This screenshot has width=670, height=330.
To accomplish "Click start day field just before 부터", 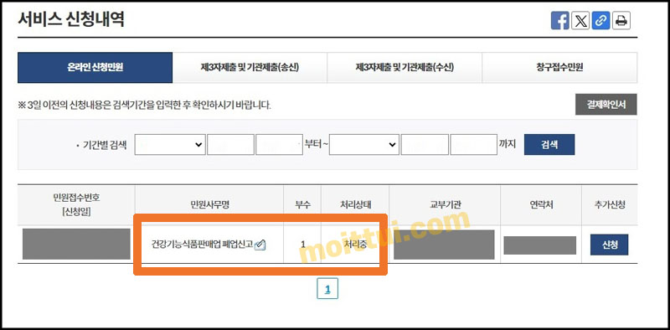I will pos(280,145).
